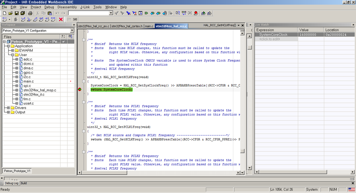Open the File menu

pyautogui.click(x=4, y=7)
